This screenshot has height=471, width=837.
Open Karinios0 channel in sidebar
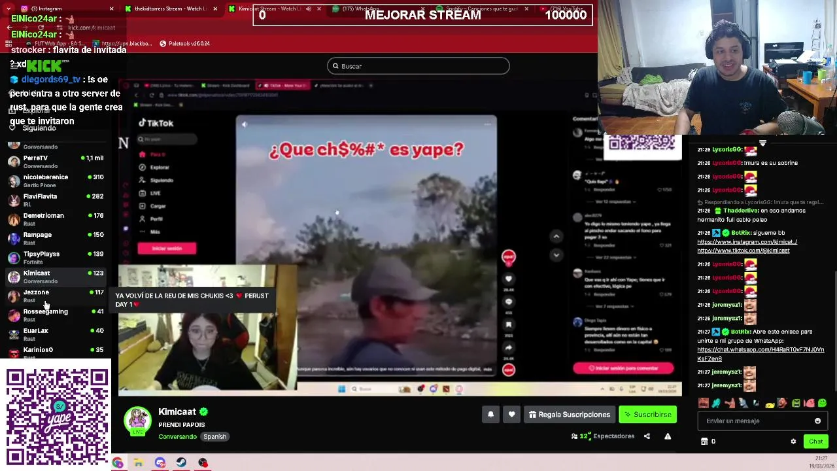56,352
